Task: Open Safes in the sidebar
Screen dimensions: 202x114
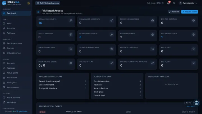Action: [x=16, y=23]
